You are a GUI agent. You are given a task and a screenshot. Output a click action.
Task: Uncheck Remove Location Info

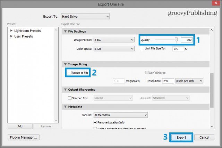point(95,122)
